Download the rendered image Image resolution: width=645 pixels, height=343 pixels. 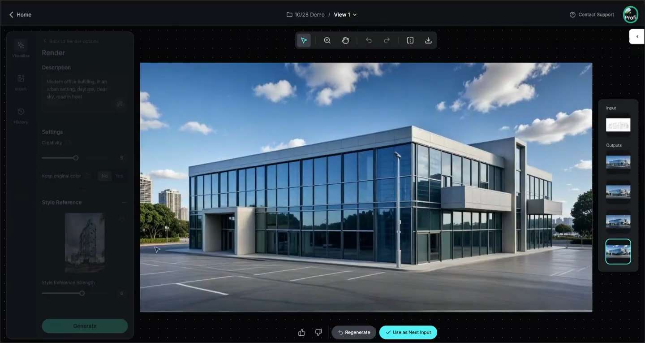coord(428,40)
